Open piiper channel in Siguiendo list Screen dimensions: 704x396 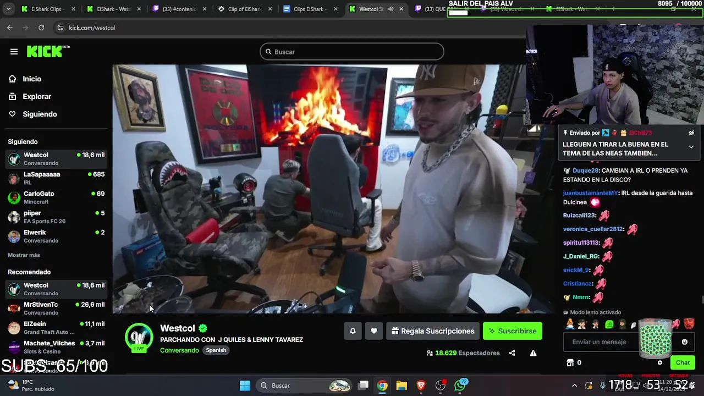[x=56, y=217]
